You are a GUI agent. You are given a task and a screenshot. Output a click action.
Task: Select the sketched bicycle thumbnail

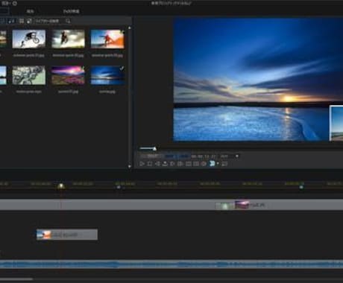[x=29, y=75]
